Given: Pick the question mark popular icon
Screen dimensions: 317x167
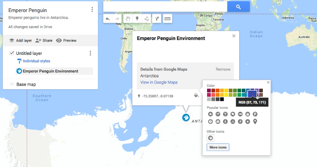Looking at the screenshot, I should pos(210,122).
